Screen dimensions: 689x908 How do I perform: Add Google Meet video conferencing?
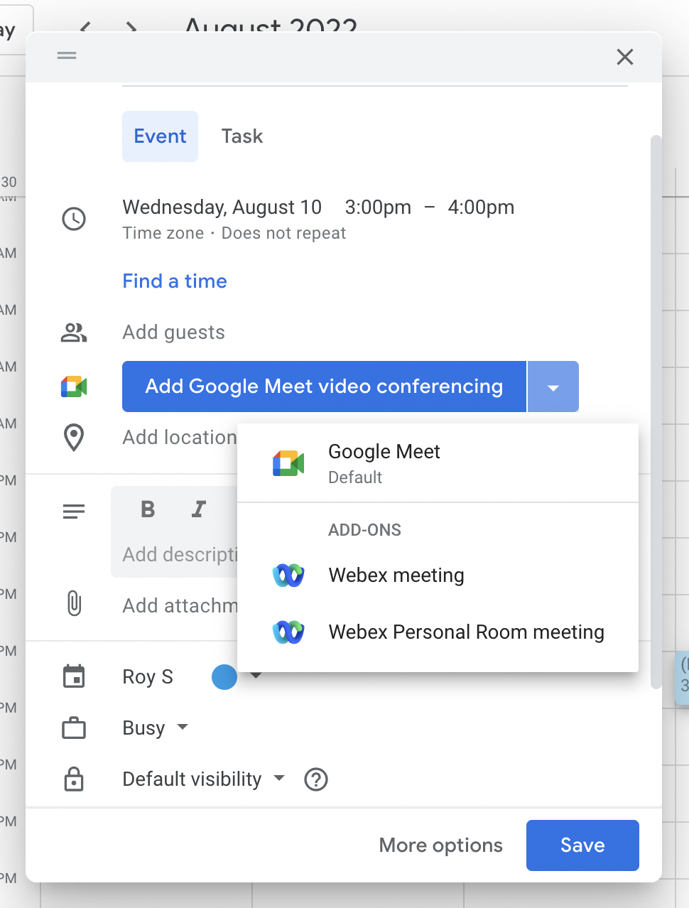coord(324,387)
